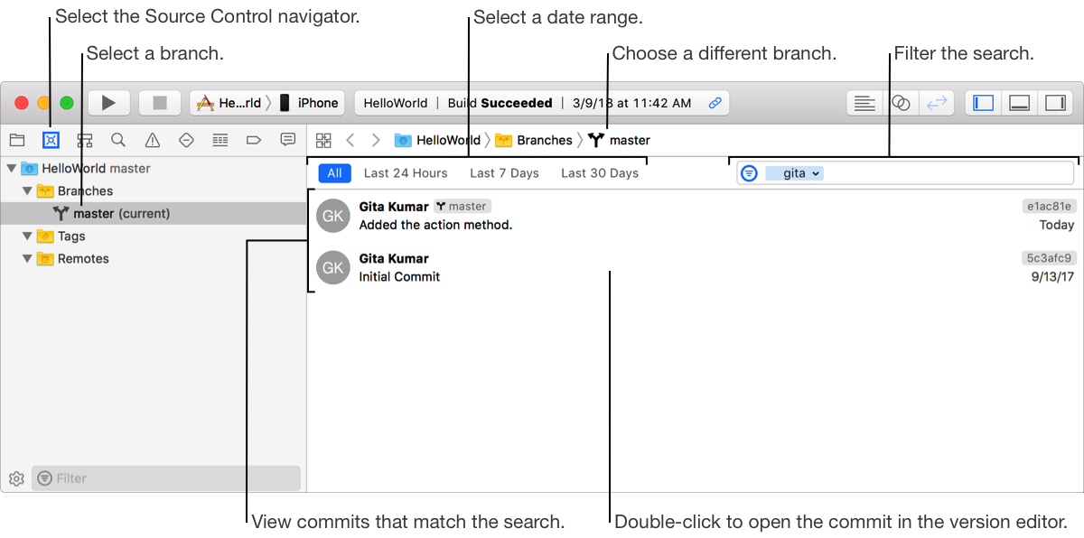Image resolution: width=1084 pixels, height=538 pixels.
Task: Select the Last 24 Hours tab
Action: (406, 173)
